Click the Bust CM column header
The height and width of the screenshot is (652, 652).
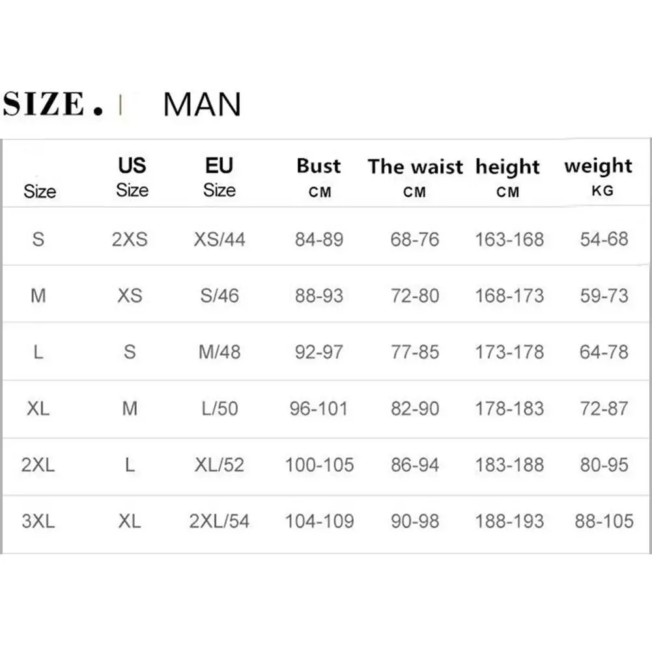[x=319, y=178]
